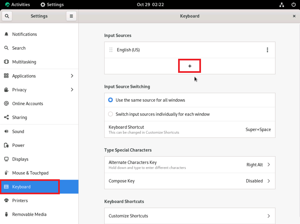This screenshot has width=300, height=224.
Task: Click the search icon in Settings header
Action: pyautogui.click(x=7, y=16)
